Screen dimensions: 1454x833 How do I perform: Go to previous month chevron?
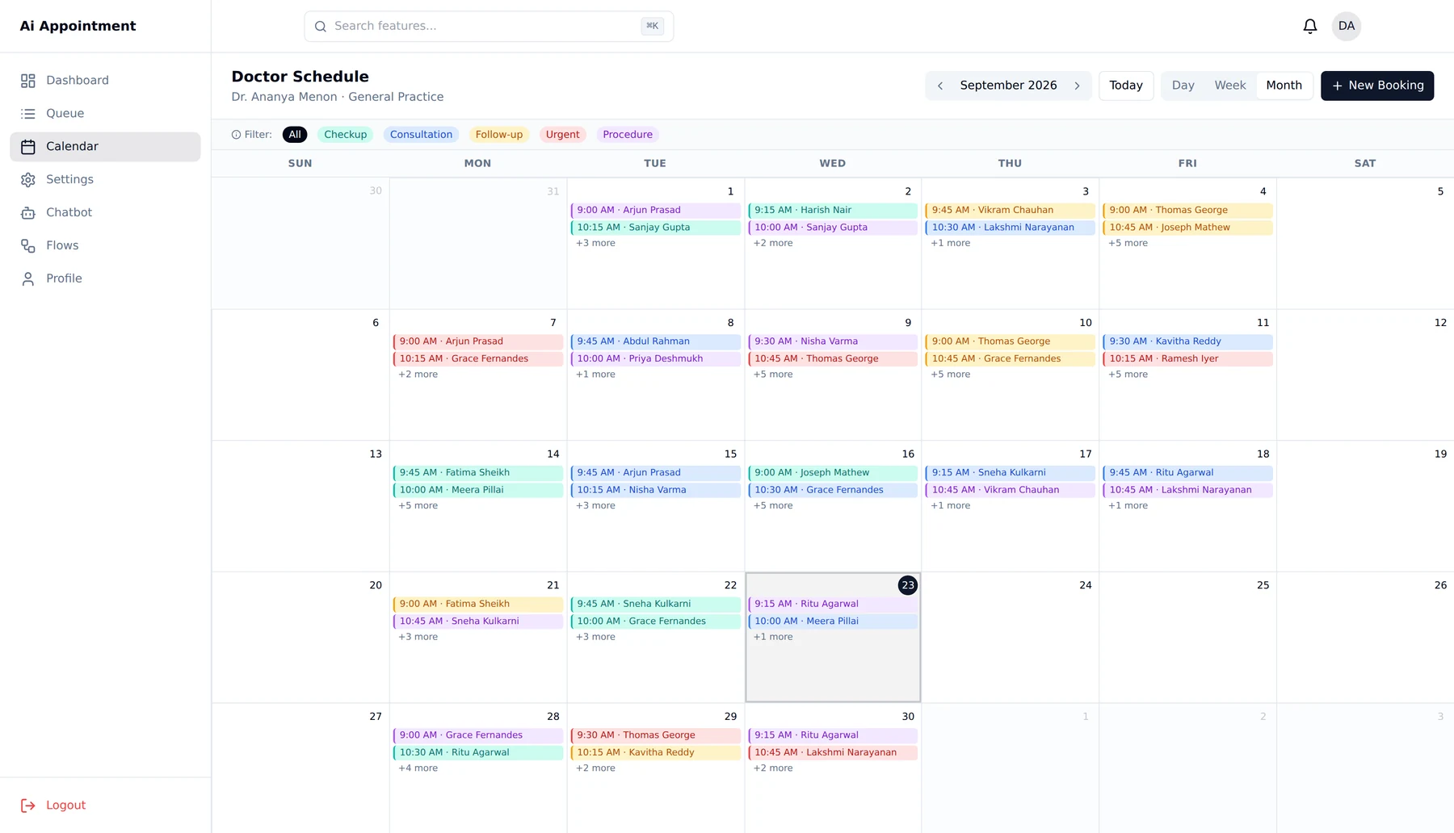pyautogui.click(x=940, y=86)
